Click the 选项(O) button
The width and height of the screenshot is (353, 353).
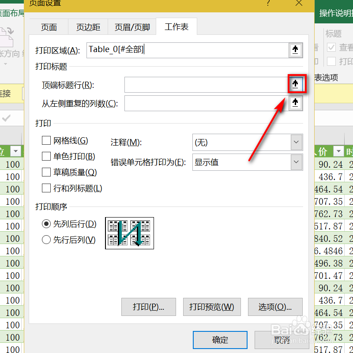275,307
